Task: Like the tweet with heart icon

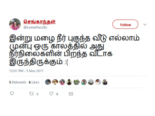Action: (x=51, y=94)
